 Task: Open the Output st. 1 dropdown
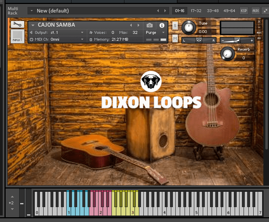(59, 32)
